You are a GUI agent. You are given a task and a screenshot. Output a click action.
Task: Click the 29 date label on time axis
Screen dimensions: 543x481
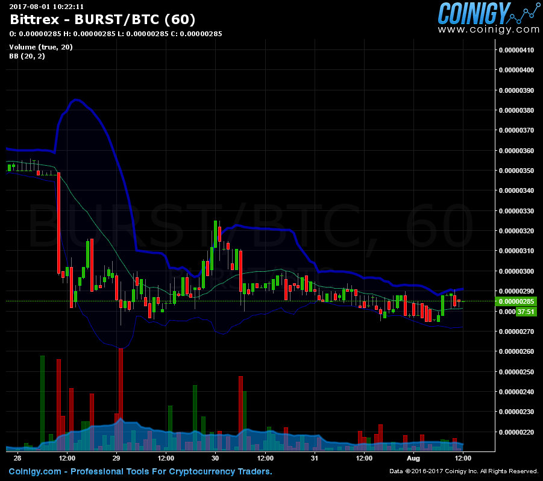pos(116,458)
